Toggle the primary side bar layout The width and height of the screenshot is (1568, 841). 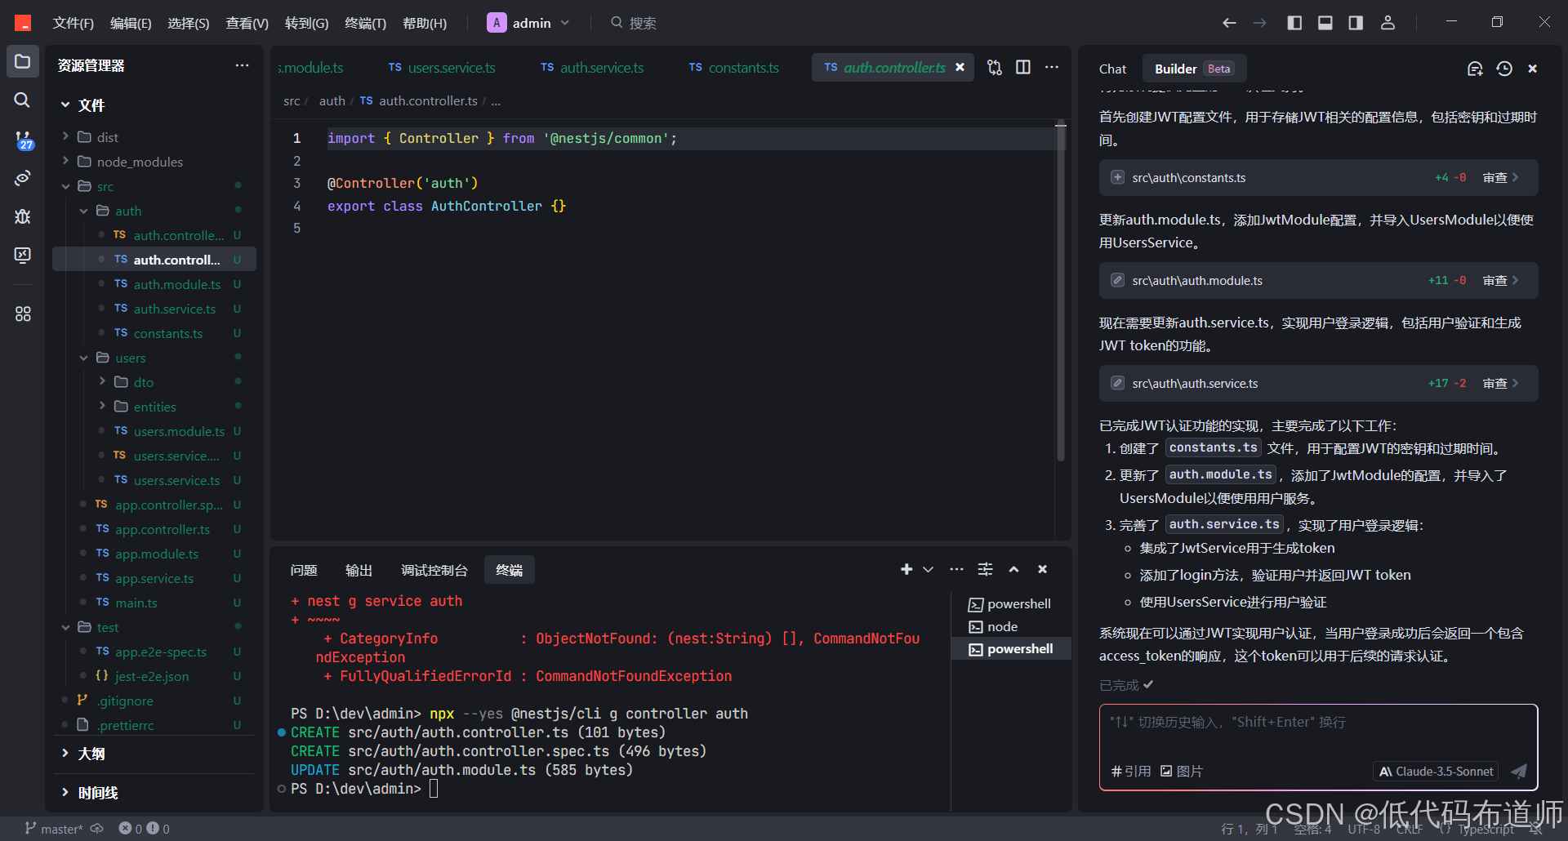[1294, 23]
